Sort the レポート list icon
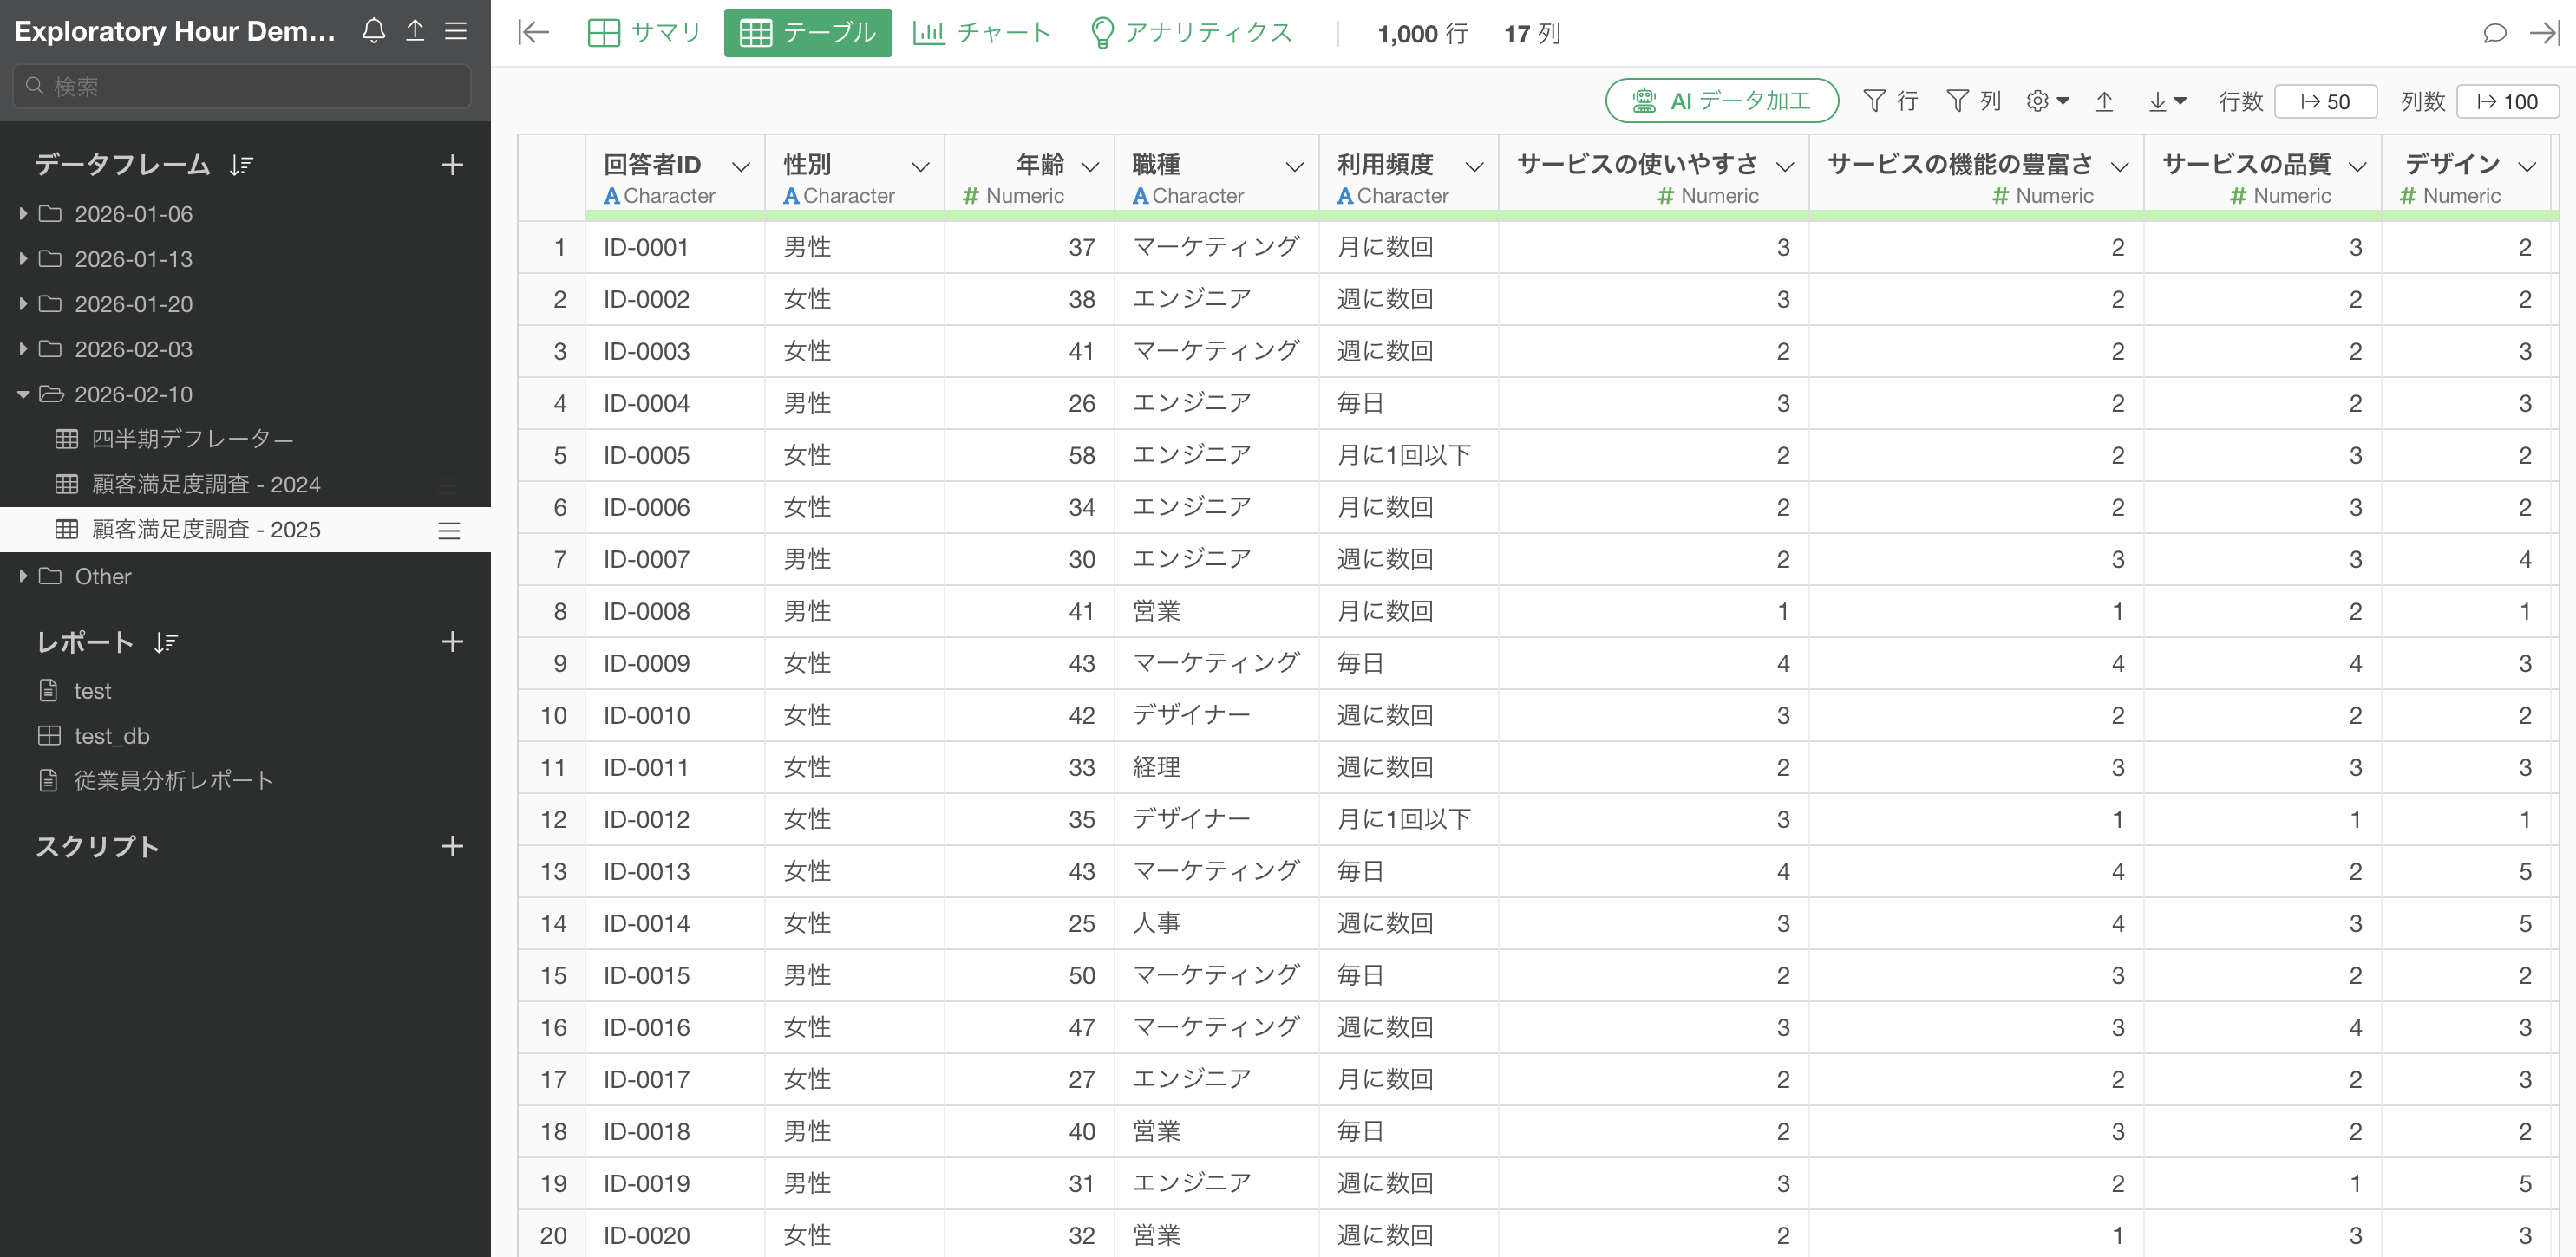 (x=166, y=642)
